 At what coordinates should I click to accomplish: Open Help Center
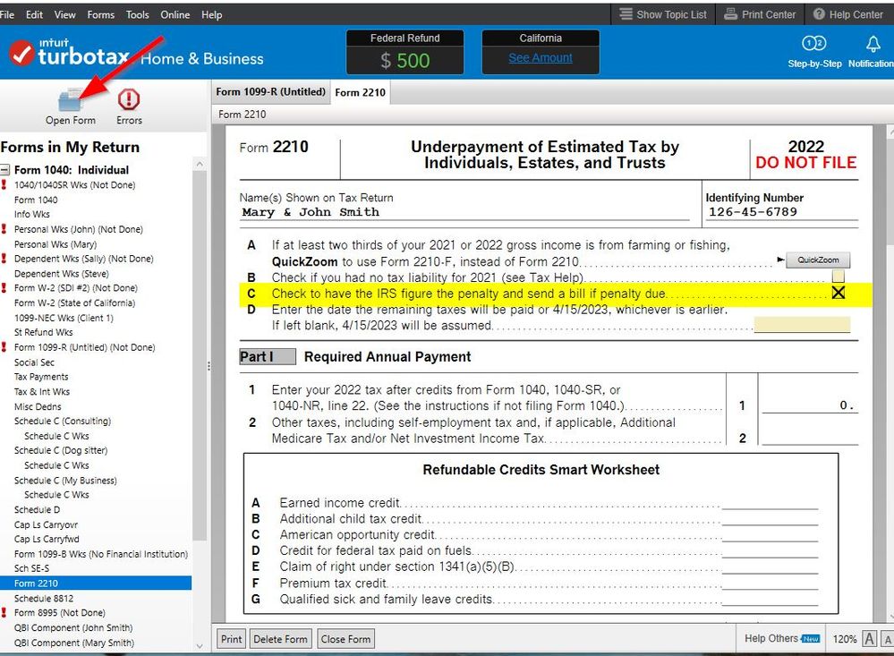coord(847,14)
